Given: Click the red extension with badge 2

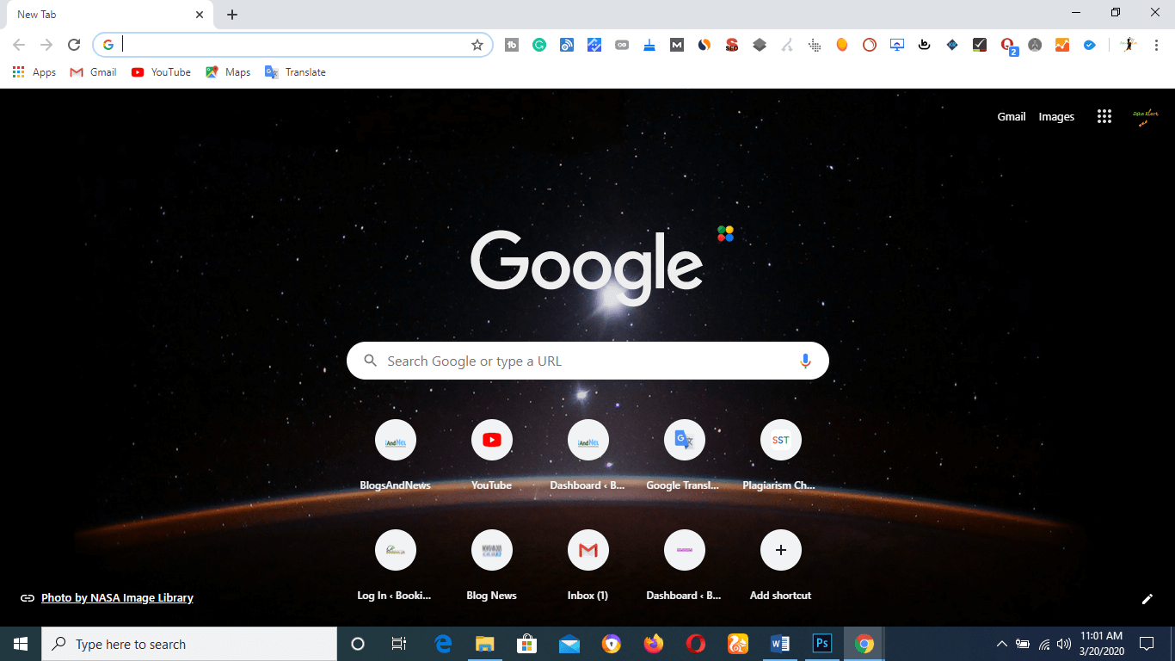Looking at the screenshot, I should click(1008, 46).
